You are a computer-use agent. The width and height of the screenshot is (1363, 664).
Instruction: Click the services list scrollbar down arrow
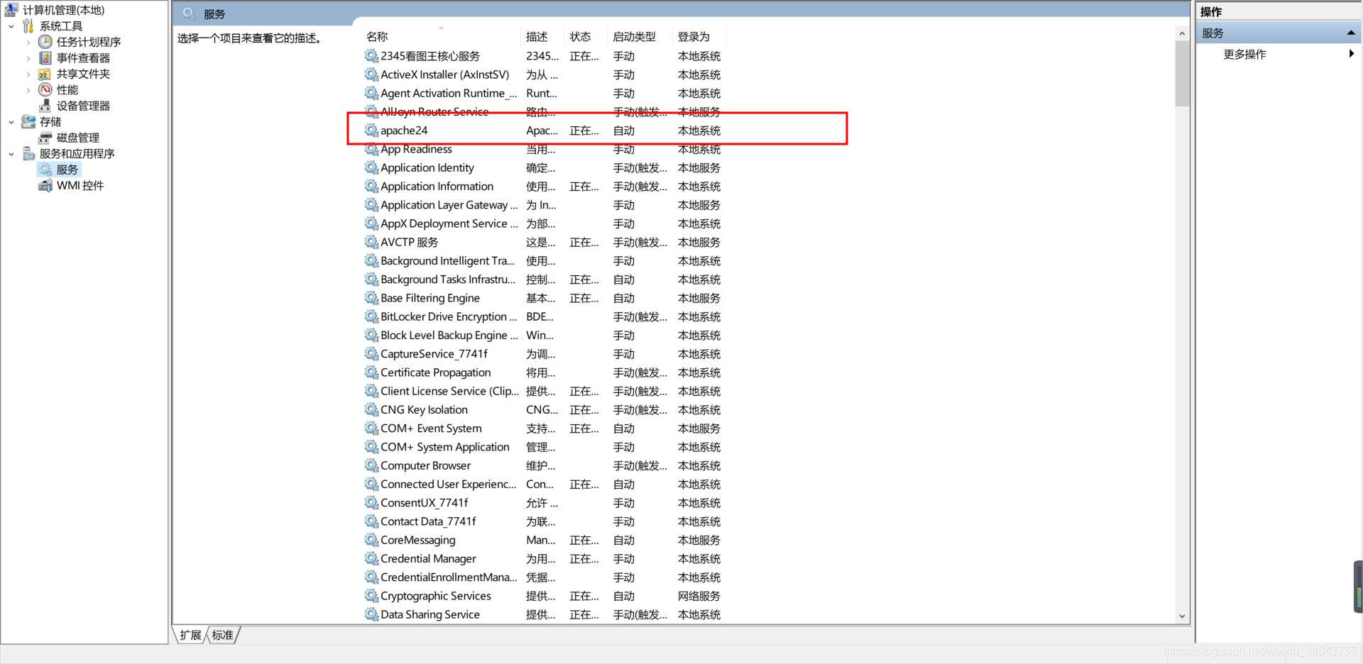point(1182,616)
